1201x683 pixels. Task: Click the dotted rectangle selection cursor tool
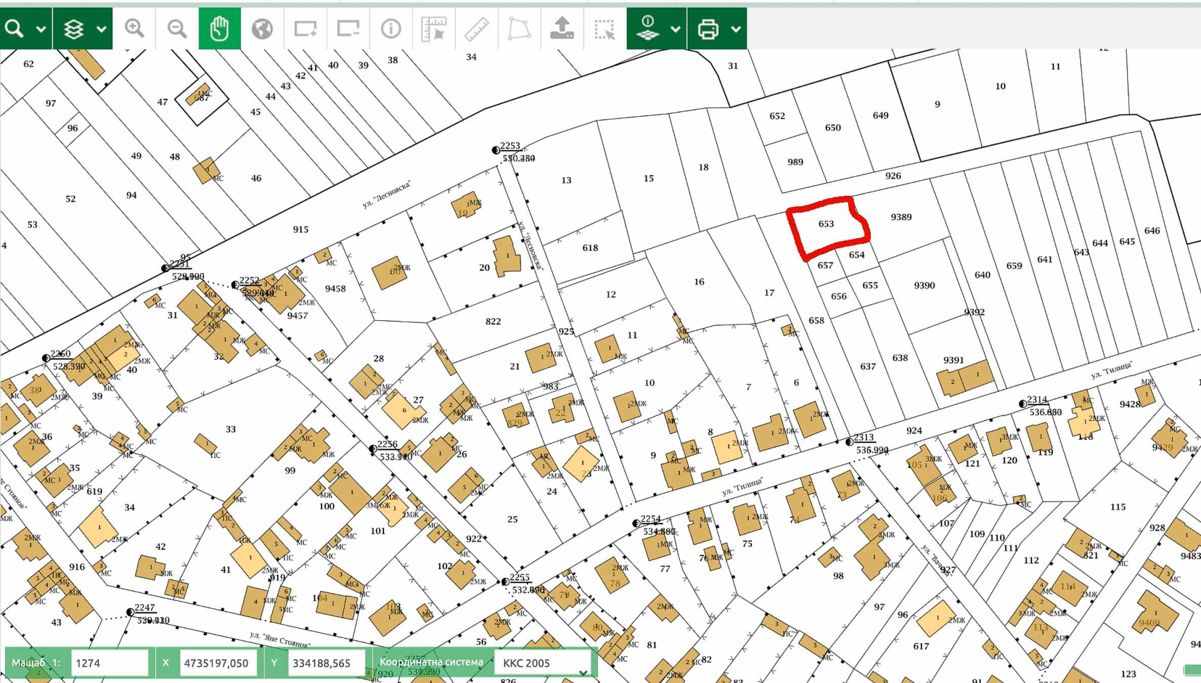pos(605,28)
